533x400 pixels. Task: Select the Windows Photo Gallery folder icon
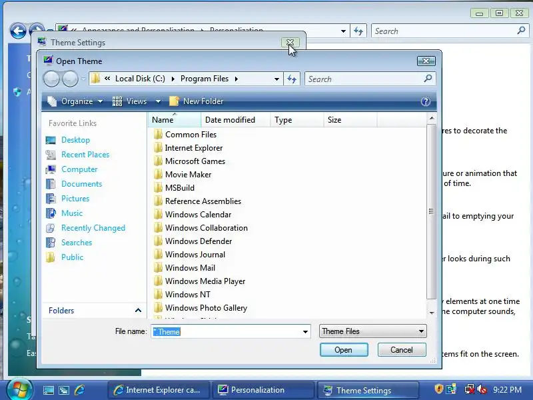click(x=158, y=307)
